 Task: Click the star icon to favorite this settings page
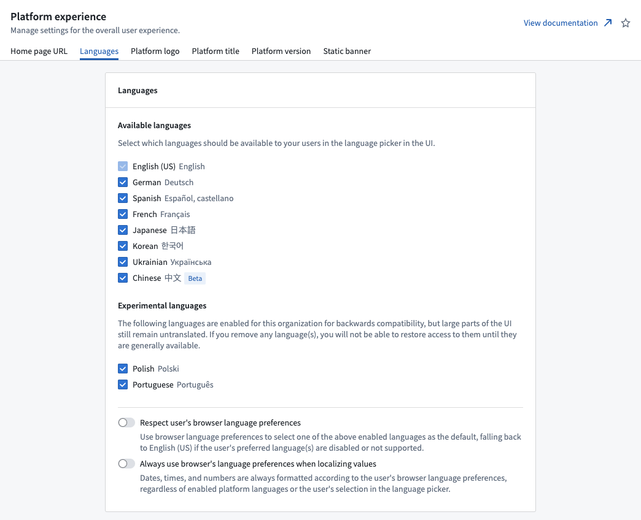tap(626, 23)
